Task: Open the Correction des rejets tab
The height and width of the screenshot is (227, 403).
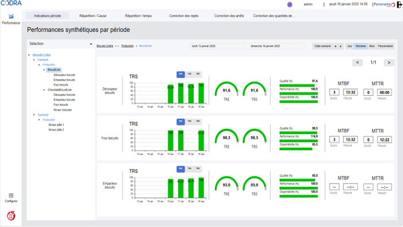Action: coord(183,15)
